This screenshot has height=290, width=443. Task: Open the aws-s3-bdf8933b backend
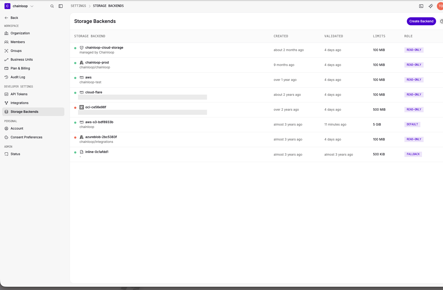point(99,122)
